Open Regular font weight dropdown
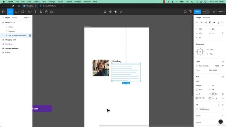This screenshot has width=226, height=127. (199, 85)
